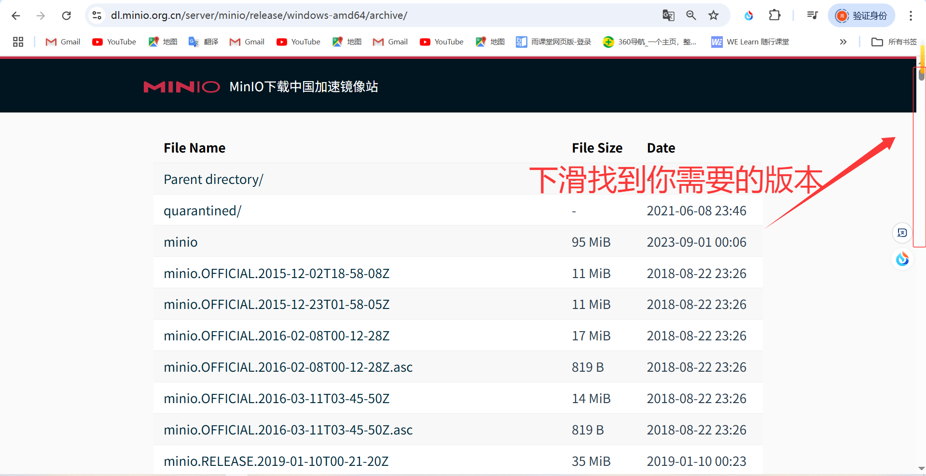The width and height of the screenshot is (926, 476).
Task: Open first Gmail bookmark
Action: [63, 42]
